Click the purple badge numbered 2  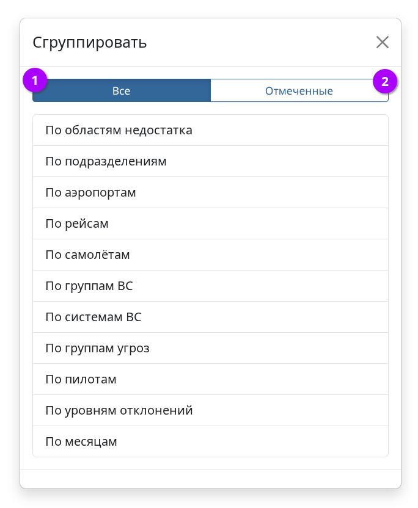[x=385, y=81]
